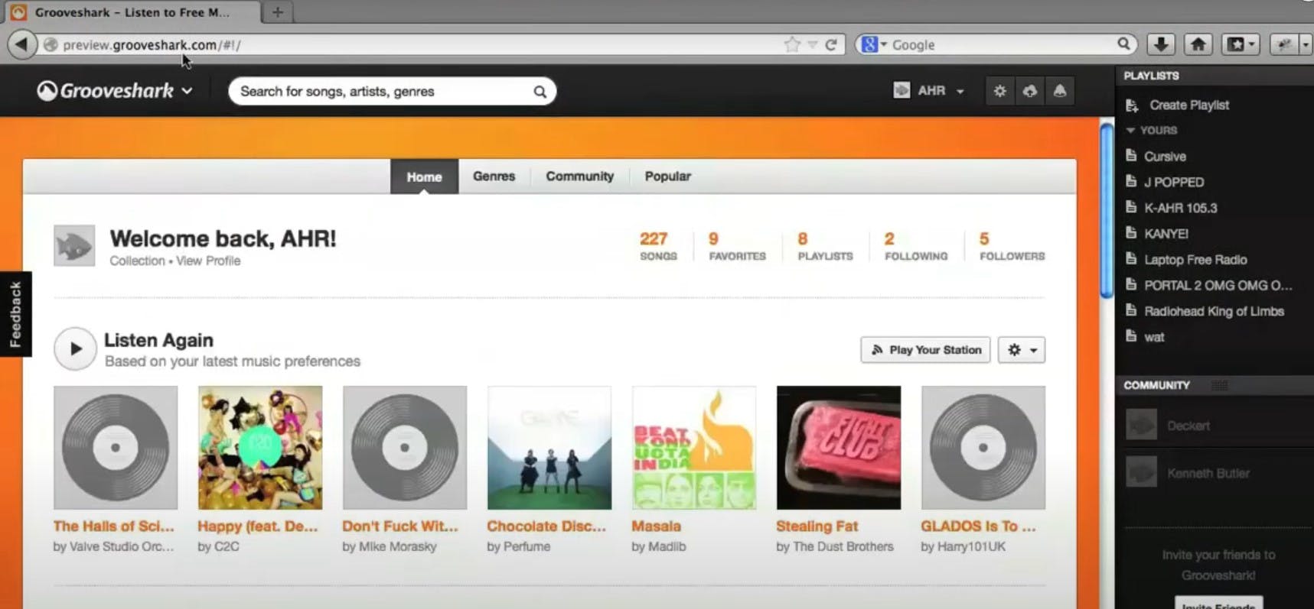Open the Google search engine selector dropdown
Viewport: 1314px width, 609px height.
pyautogui.click(x=874, y=44)
